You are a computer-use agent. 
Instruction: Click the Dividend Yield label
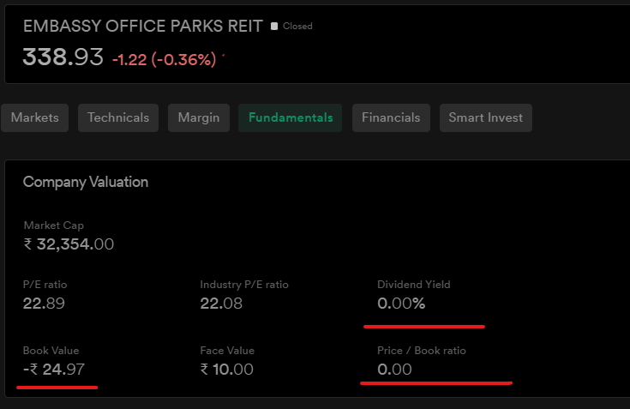(414, 285)
